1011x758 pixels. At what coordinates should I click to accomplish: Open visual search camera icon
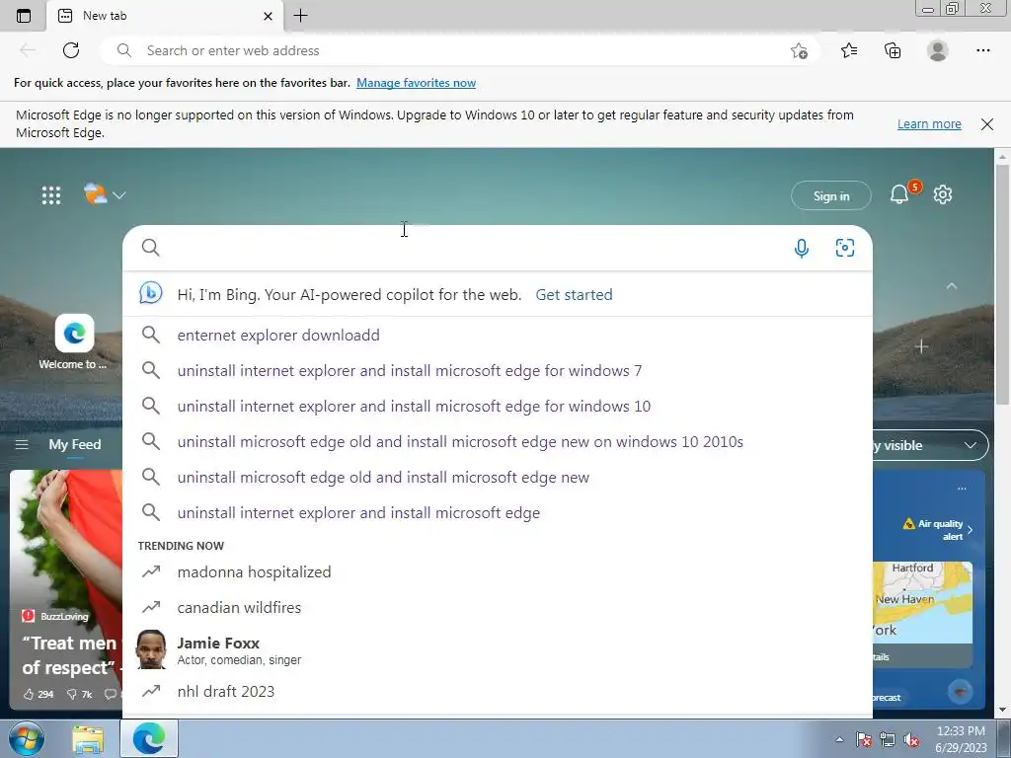click(845, 248)
